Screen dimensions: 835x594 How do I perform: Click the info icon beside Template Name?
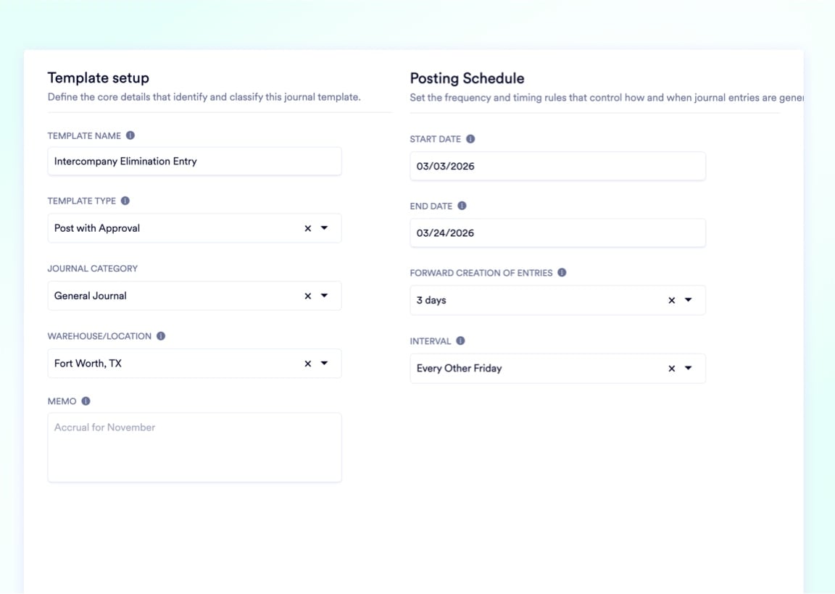(130, 135)
